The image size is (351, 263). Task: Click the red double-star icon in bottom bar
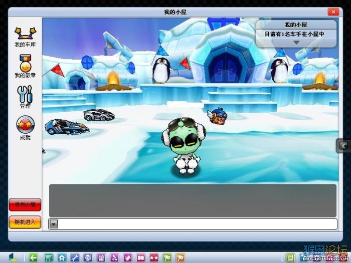point(154,257)
